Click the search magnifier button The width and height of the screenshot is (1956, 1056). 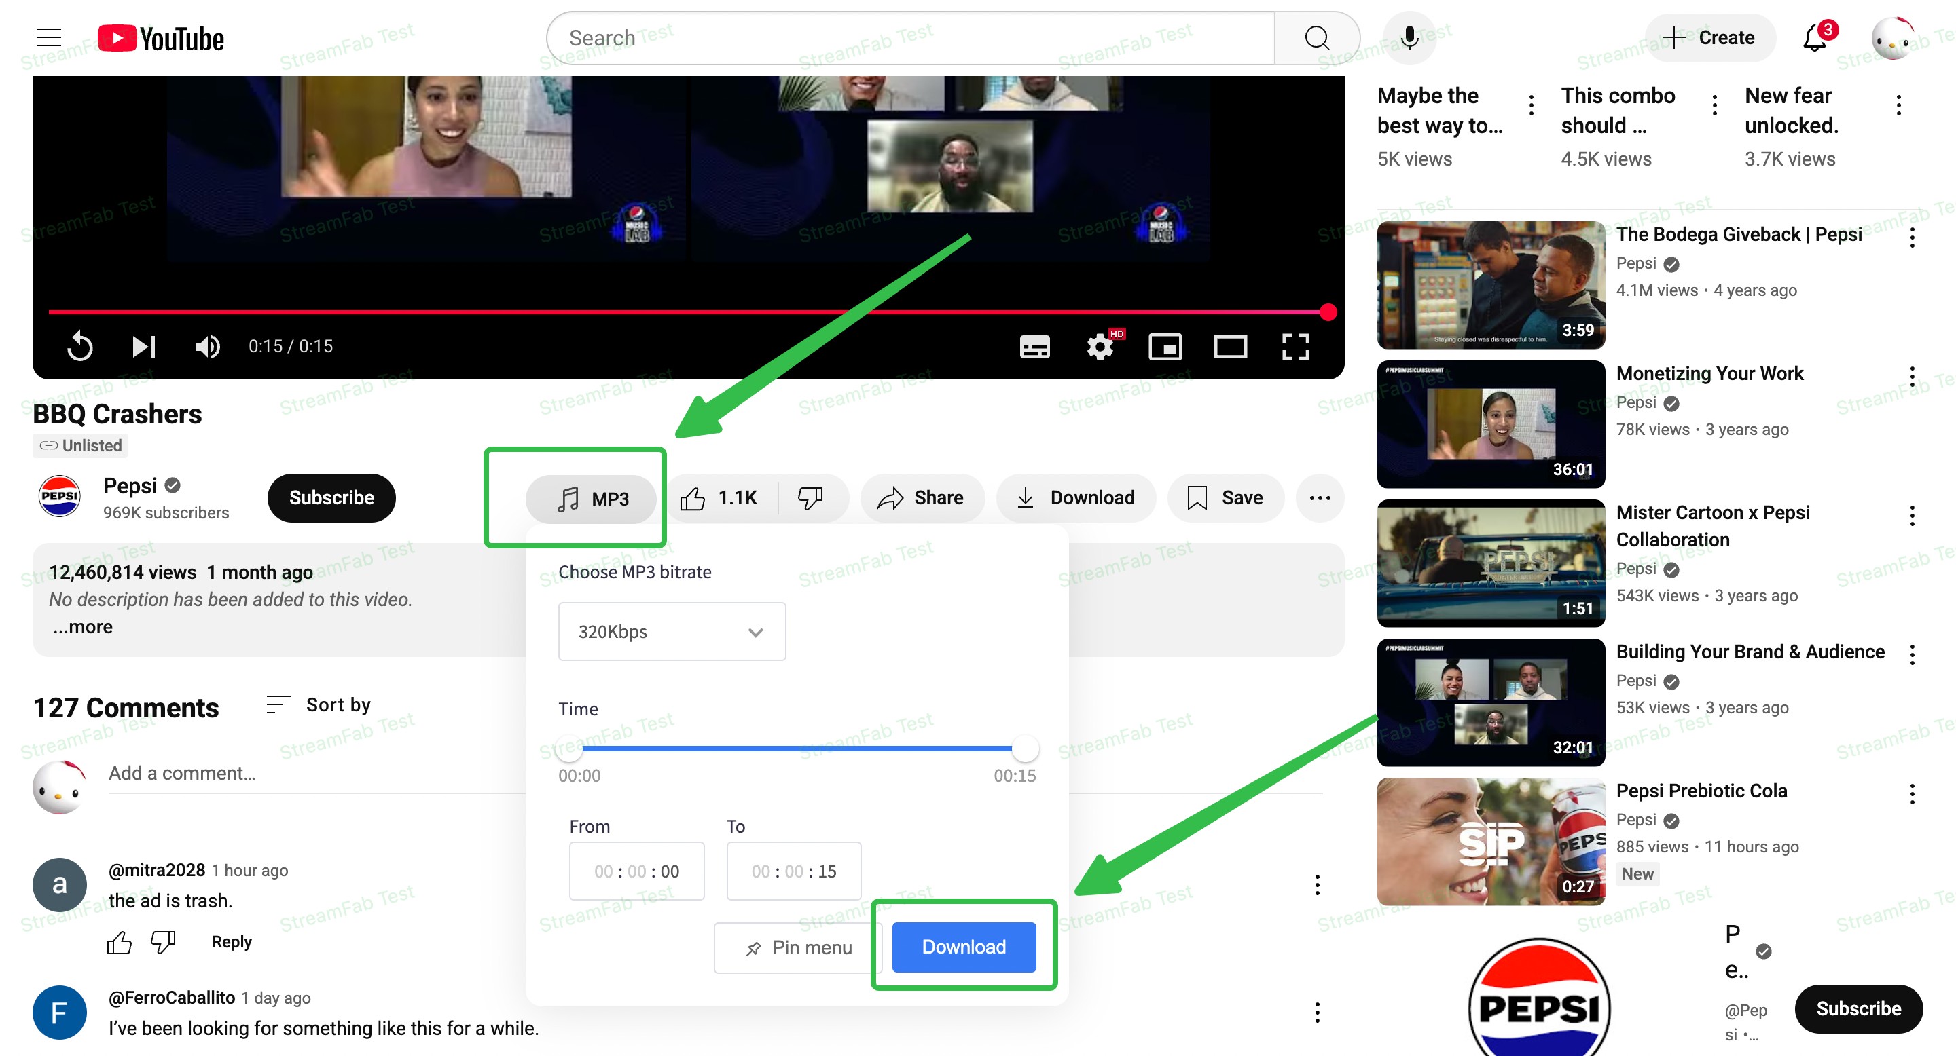pos(1317,38)
